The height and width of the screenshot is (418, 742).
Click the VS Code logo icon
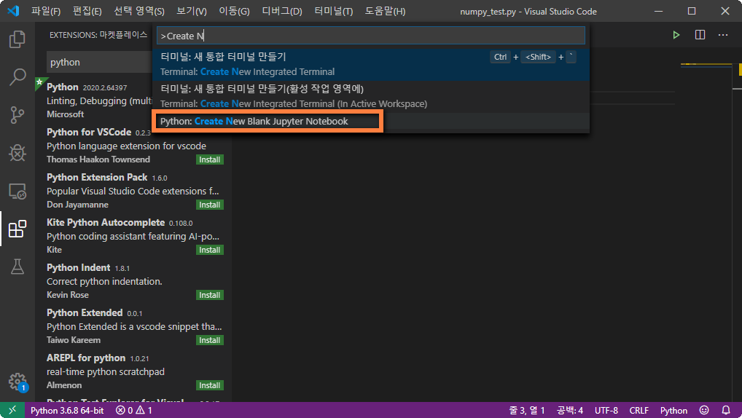click(x=13, y=10)
